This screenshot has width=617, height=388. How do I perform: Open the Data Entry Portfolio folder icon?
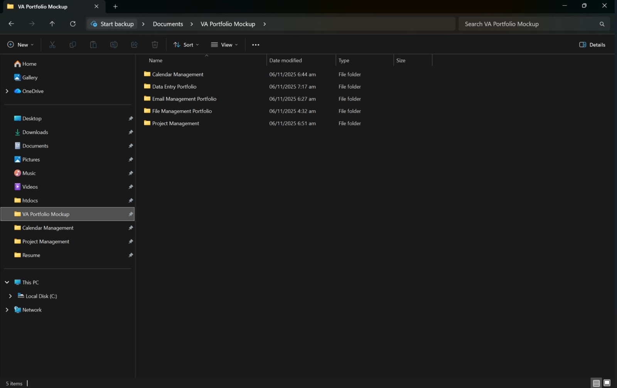(147, 86)
